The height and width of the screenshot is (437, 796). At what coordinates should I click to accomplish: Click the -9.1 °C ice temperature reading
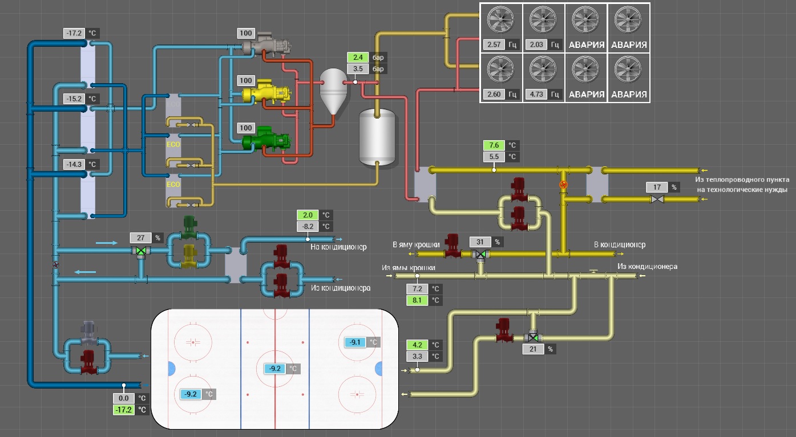click(x=355, y=342)
